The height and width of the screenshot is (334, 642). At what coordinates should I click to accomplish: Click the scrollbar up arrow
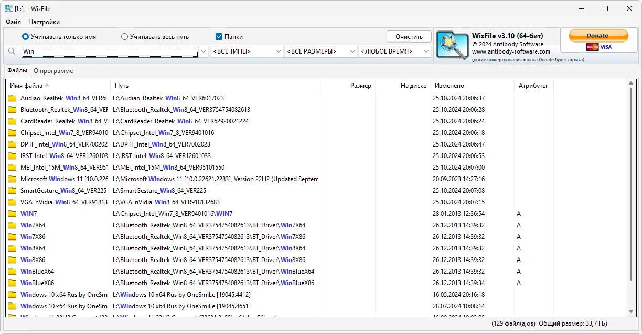(x=632, y=83)
